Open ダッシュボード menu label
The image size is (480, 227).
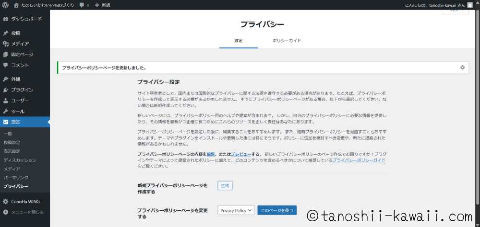coord(26,19)
